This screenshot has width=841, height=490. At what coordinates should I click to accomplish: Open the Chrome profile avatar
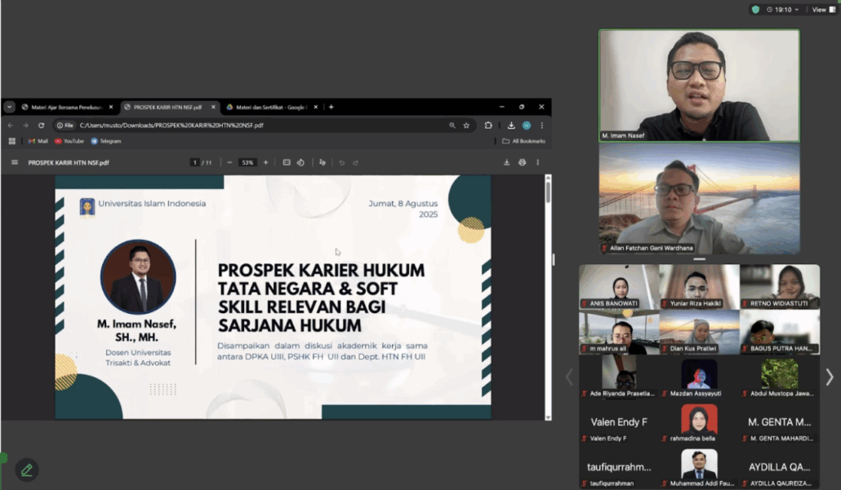(x=527, y=126)
